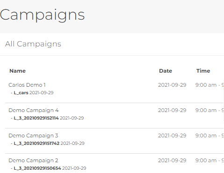Click the date of Carlos Demo 1

point(172,85)
